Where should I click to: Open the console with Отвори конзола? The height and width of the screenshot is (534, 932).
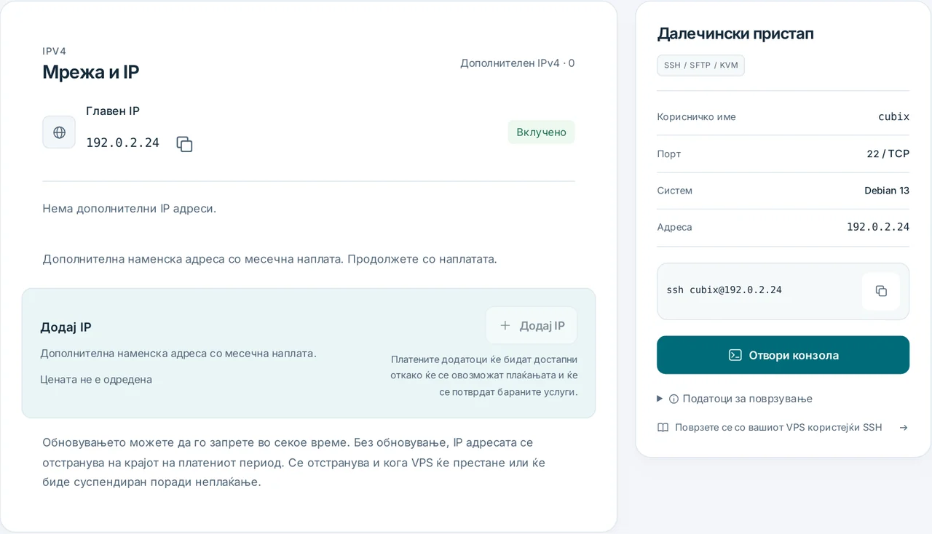point(783,355)
